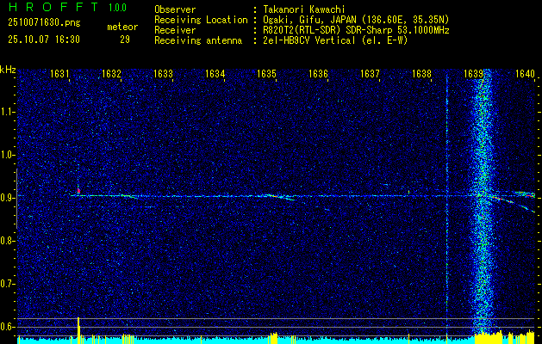The image size is (542, 344).
Task: Click the 1638 time marker
Action: click(x=421, y=74)
